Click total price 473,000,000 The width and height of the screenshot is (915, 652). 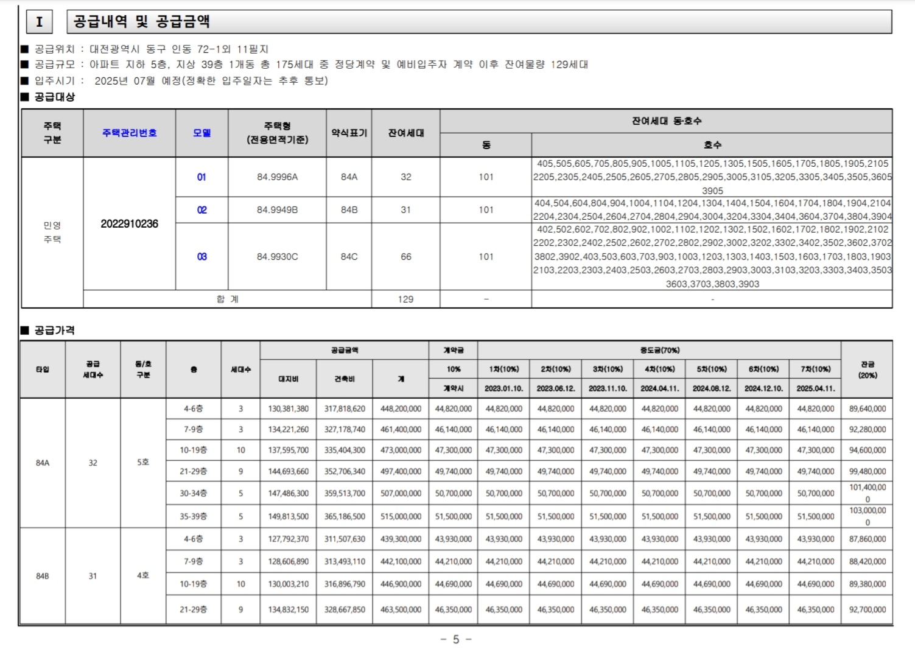coord(401,450)
